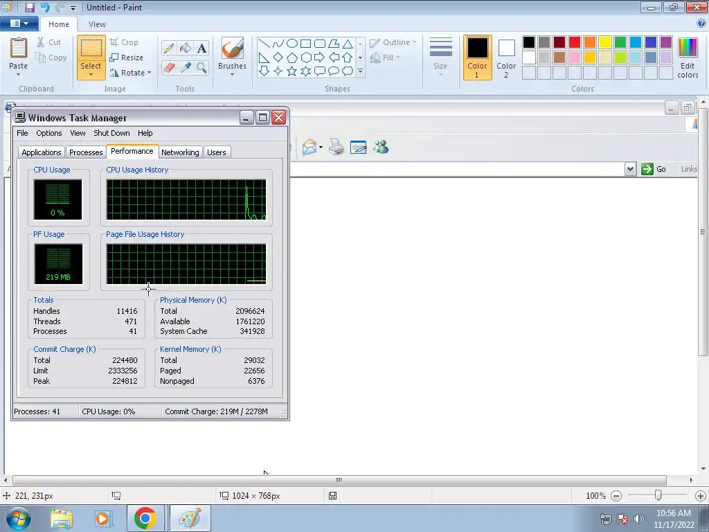Choose the Rectangle shape
This screenshot has width=709, height=532.
305,44
